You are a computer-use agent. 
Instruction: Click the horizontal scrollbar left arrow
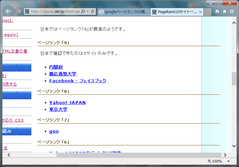9,155
